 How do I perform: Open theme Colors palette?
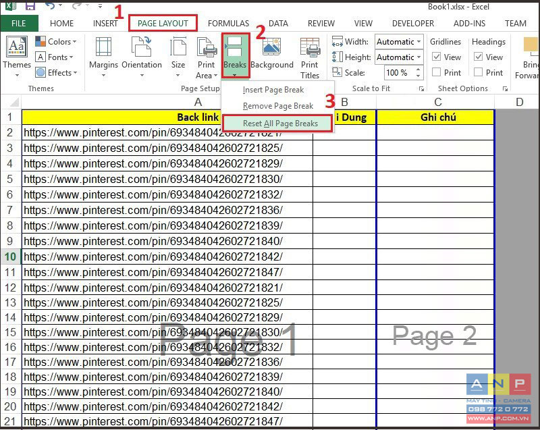[56, 42]
